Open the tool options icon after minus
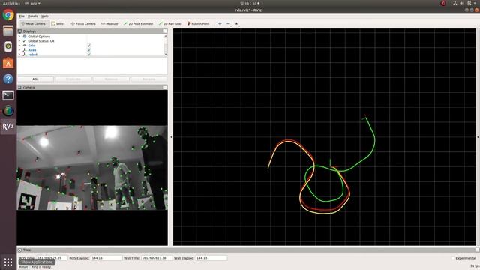 237,23
